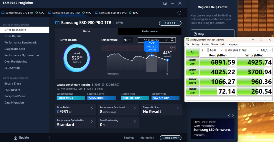This screenshot has width=274, height=142.
Task: Click the S.M.A.R.T. button
Action: click(170, 23)
